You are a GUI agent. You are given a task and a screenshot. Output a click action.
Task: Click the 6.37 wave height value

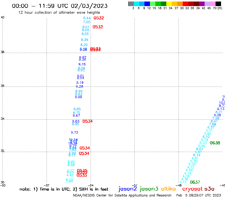[211, 127]
